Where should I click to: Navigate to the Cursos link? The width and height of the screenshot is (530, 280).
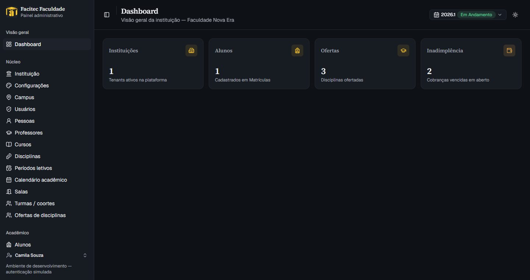47,144
